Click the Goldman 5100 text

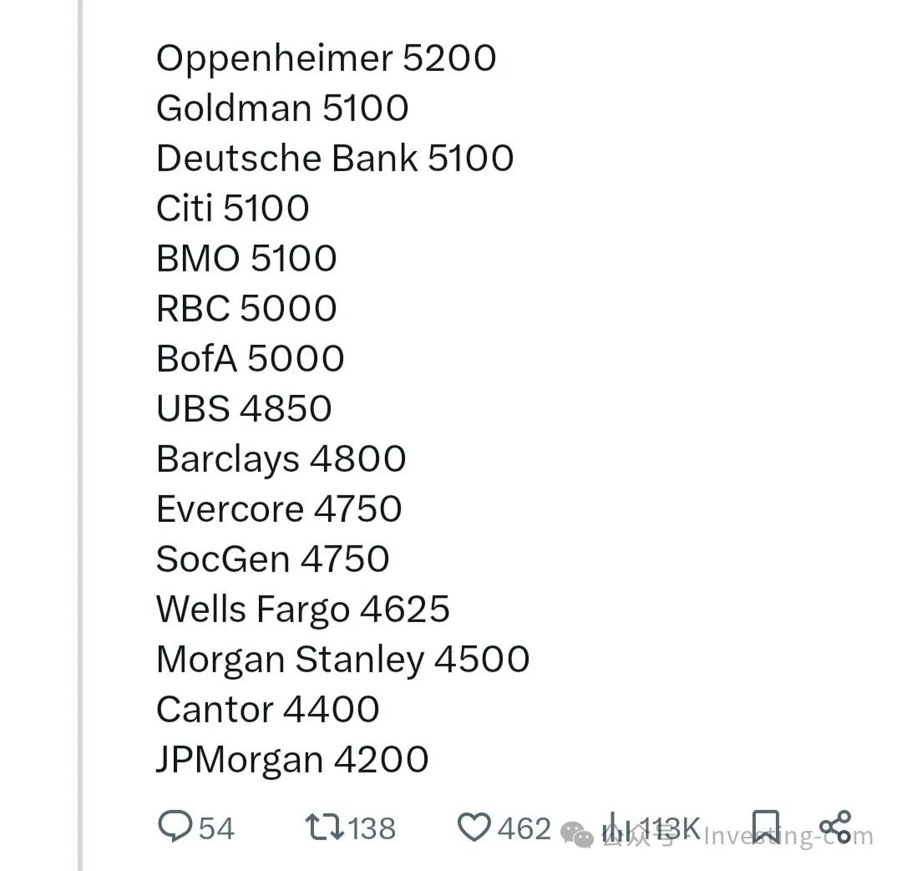[282, 109]
